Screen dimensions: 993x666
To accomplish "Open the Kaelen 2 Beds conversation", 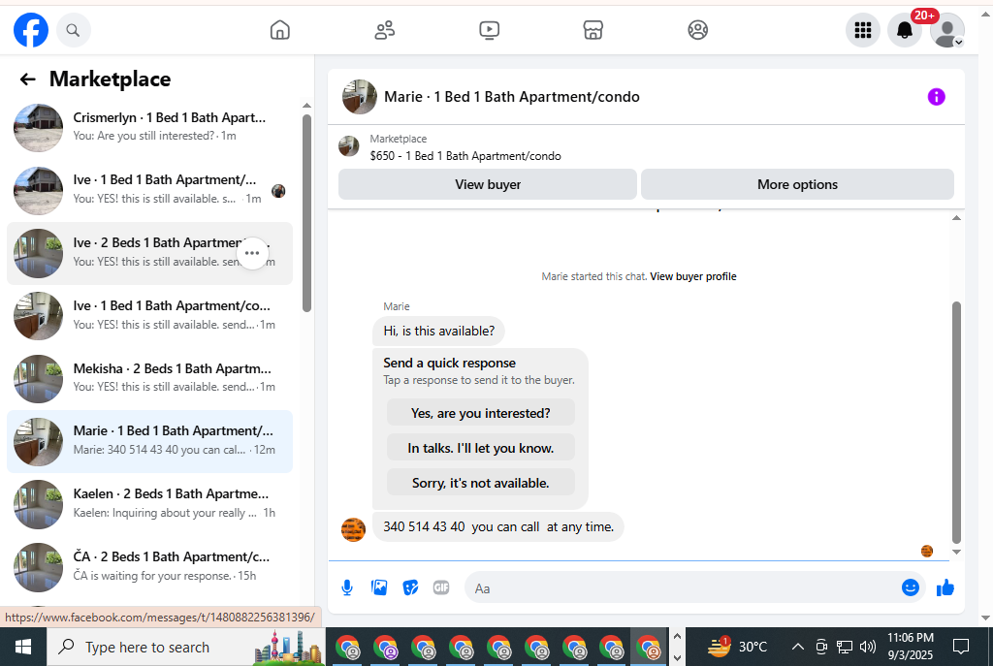I will tap(150, 504).
